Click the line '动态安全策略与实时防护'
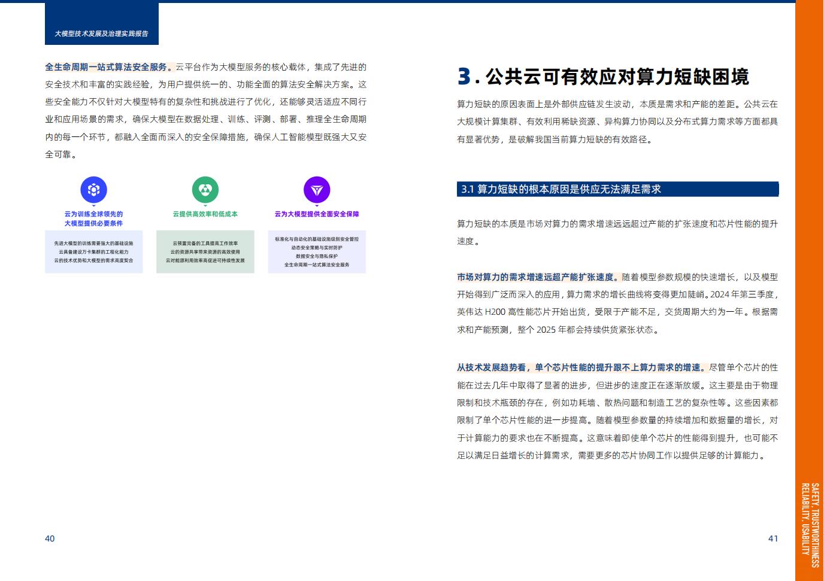Image resolution: width=824 pixels, height=581 pixels. point(317,247)
